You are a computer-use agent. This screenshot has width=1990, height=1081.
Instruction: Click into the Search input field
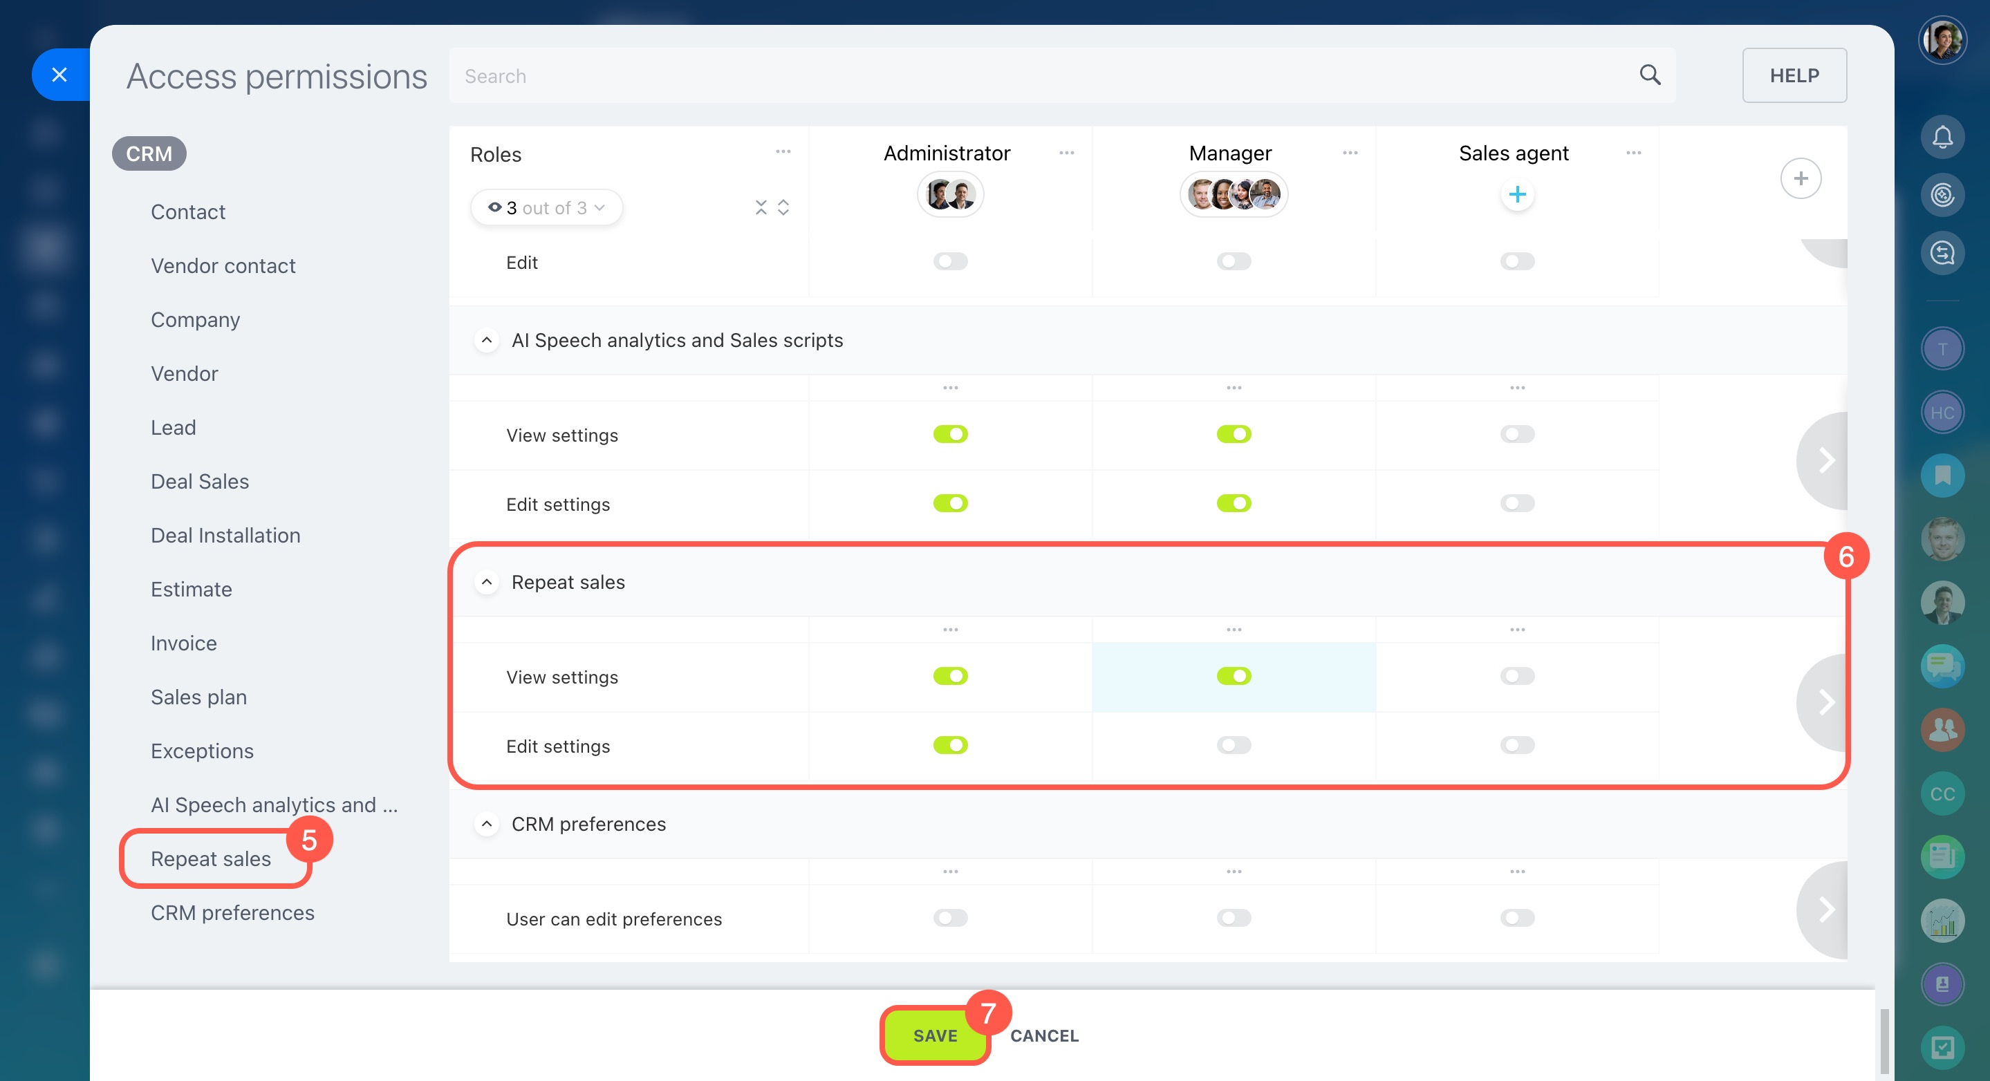click(1004, 75)
